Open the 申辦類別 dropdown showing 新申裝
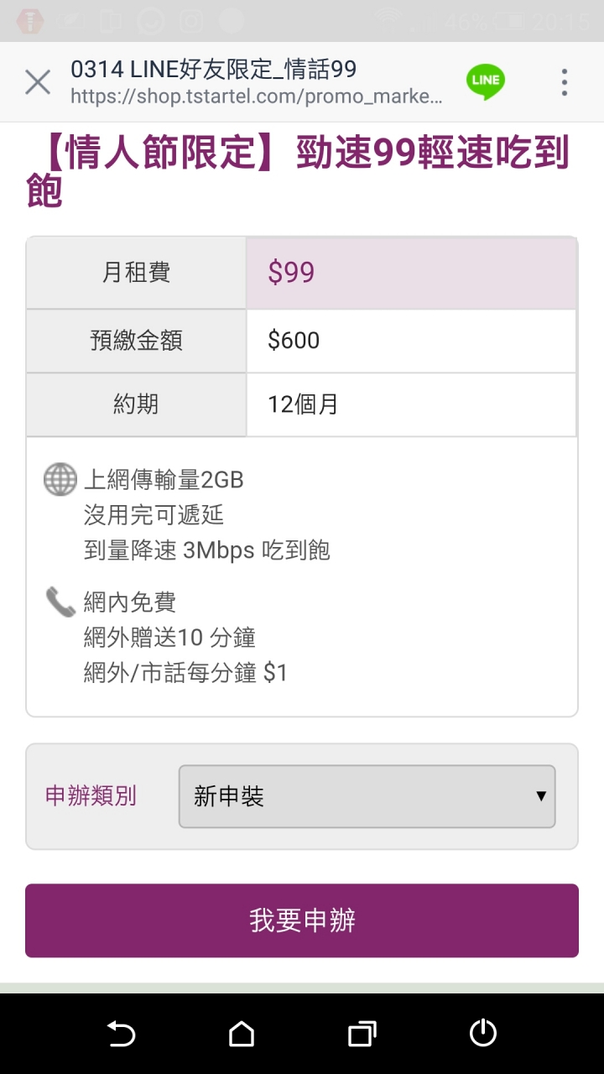Image resolution: width=604 pixels, height=1074 pixels. (367, 796)
